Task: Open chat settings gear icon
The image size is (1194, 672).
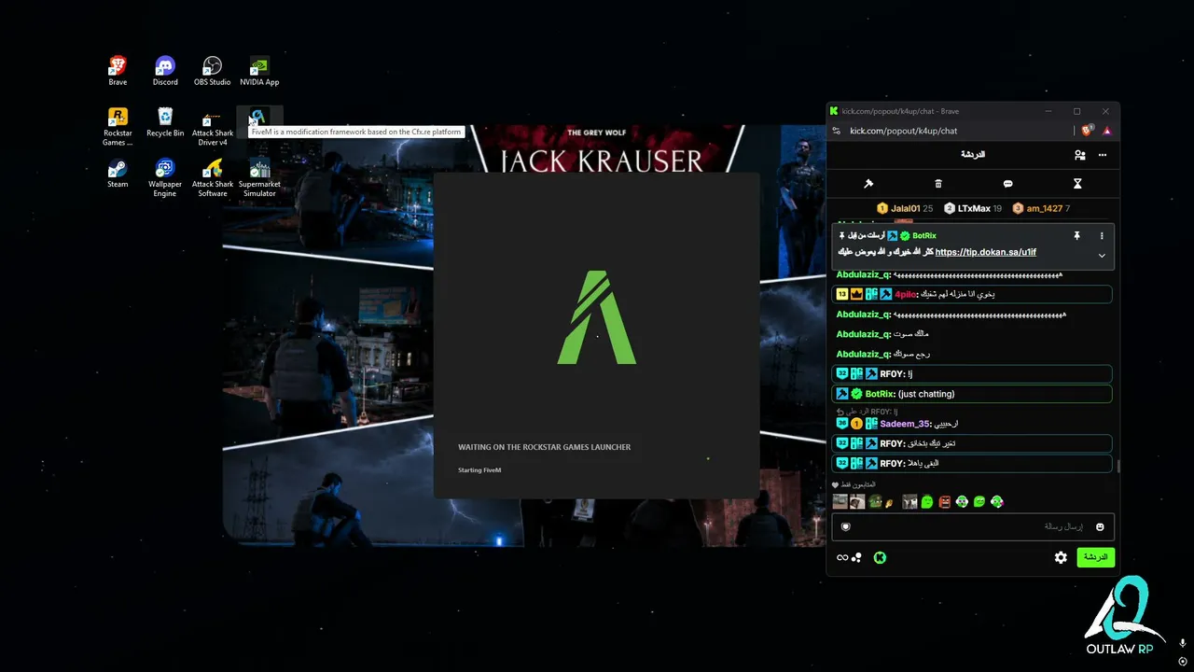Action: point(1061,557)
